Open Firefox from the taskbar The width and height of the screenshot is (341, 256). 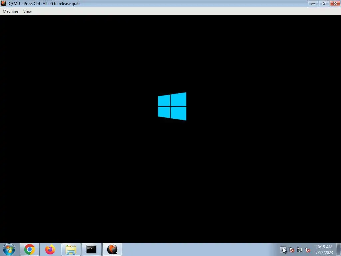pos(50,249)
